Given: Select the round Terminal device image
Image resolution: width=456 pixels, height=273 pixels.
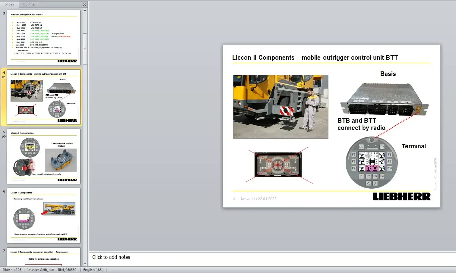Looking at the screenshot, I should click(371, 163).
